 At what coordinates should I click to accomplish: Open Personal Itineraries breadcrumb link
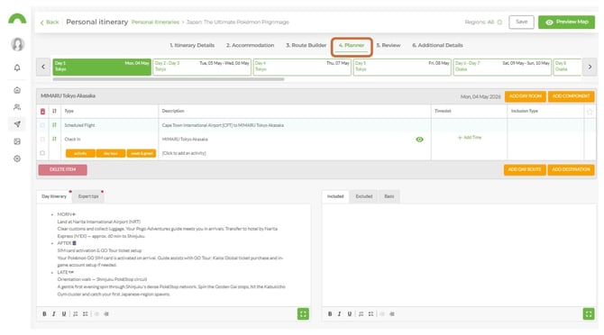click(155, 22)
